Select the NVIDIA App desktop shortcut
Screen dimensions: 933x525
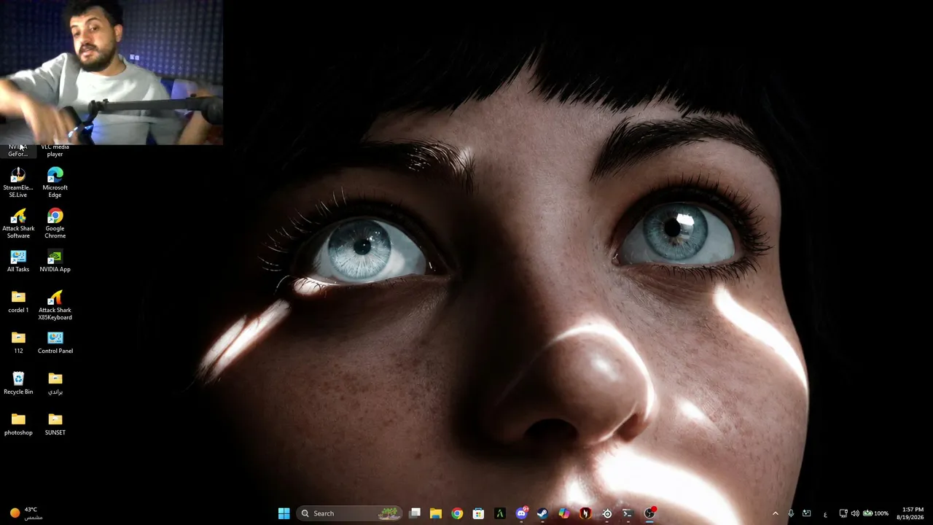[x=55, y=261]
